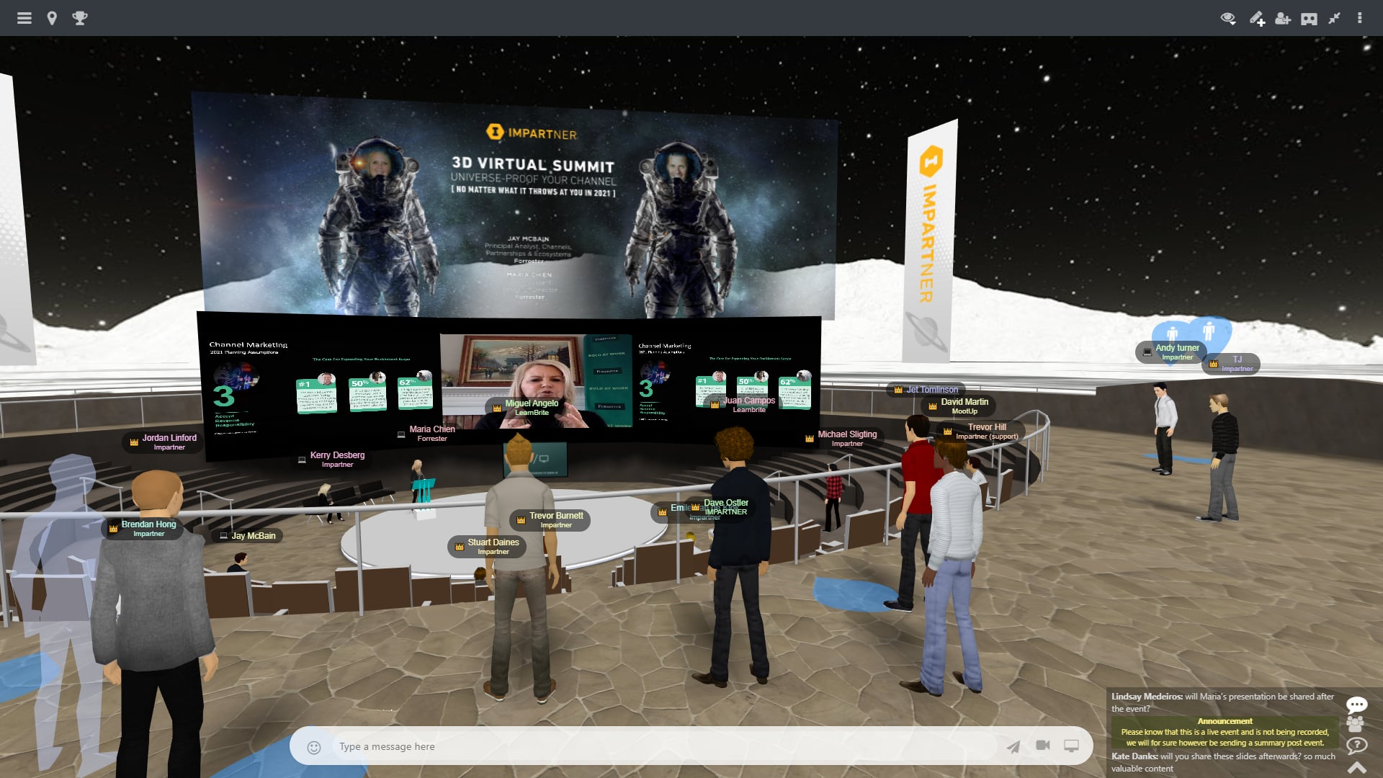
Task: Click the Brendan Hong name tag
Action: click(142, 528)
